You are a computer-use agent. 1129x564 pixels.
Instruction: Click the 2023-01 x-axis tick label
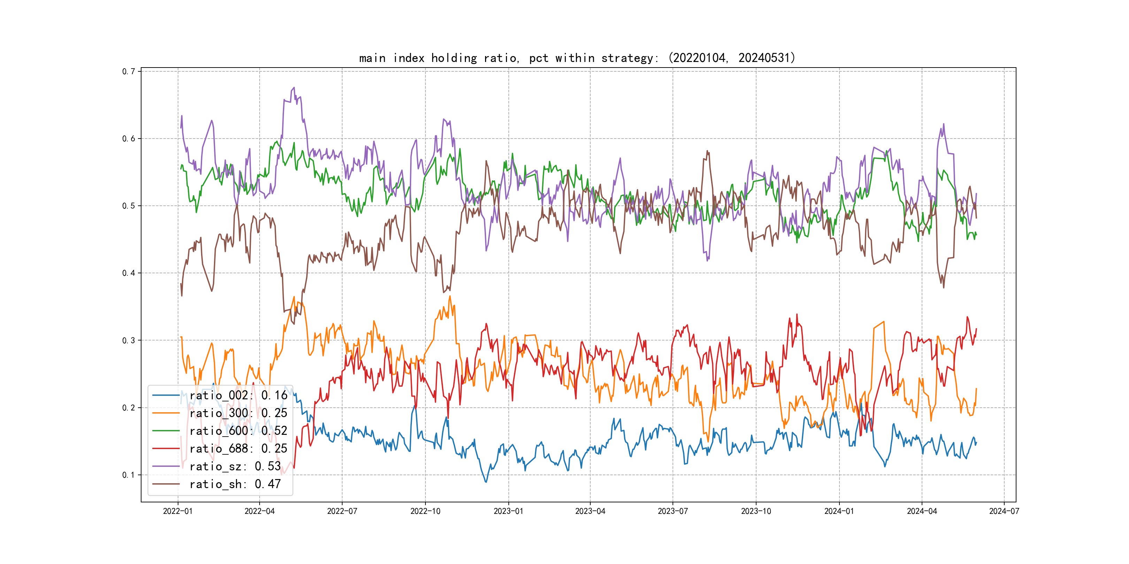click(x=508, y=511)
